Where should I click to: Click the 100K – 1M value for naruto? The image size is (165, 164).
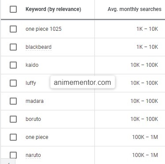145,155
